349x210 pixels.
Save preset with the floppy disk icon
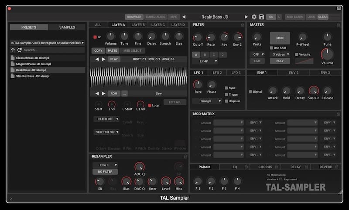coord(261,17)
